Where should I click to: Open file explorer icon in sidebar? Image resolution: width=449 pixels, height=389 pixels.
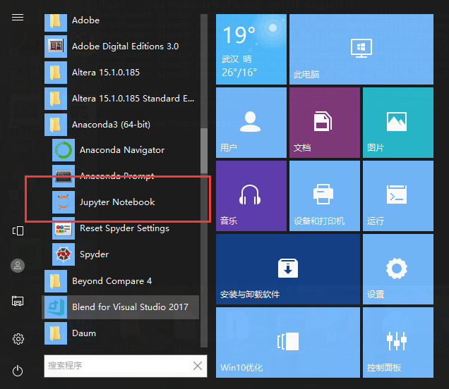click(18, 301)
